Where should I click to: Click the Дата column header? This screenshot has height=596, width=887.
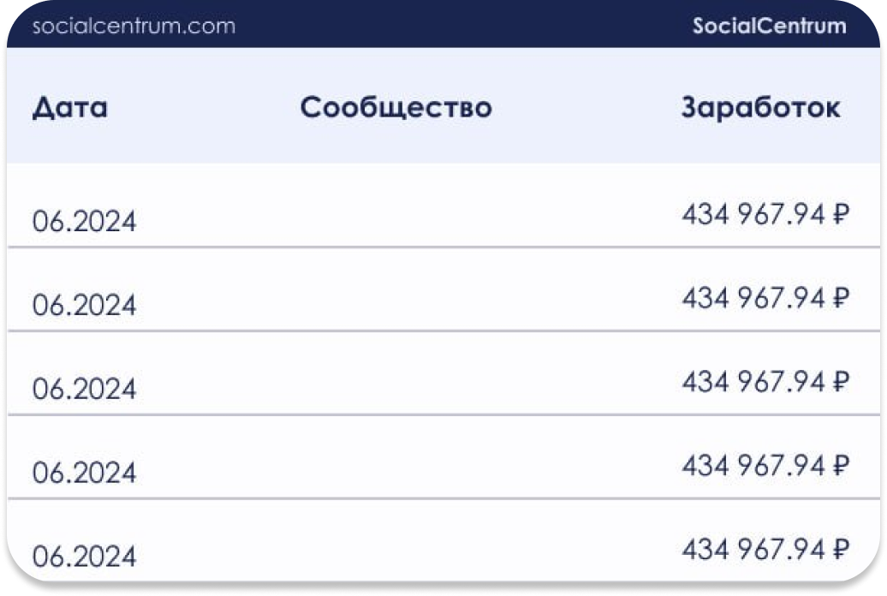point(70,109)
